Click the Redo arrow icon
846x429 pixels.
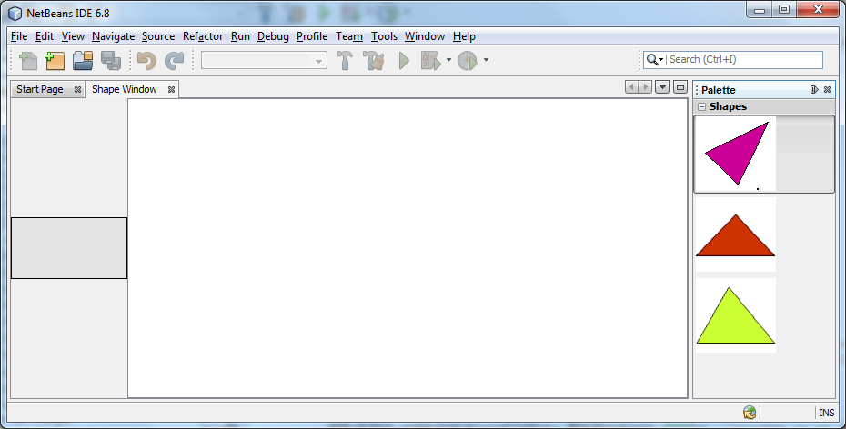tap(174, 60)
